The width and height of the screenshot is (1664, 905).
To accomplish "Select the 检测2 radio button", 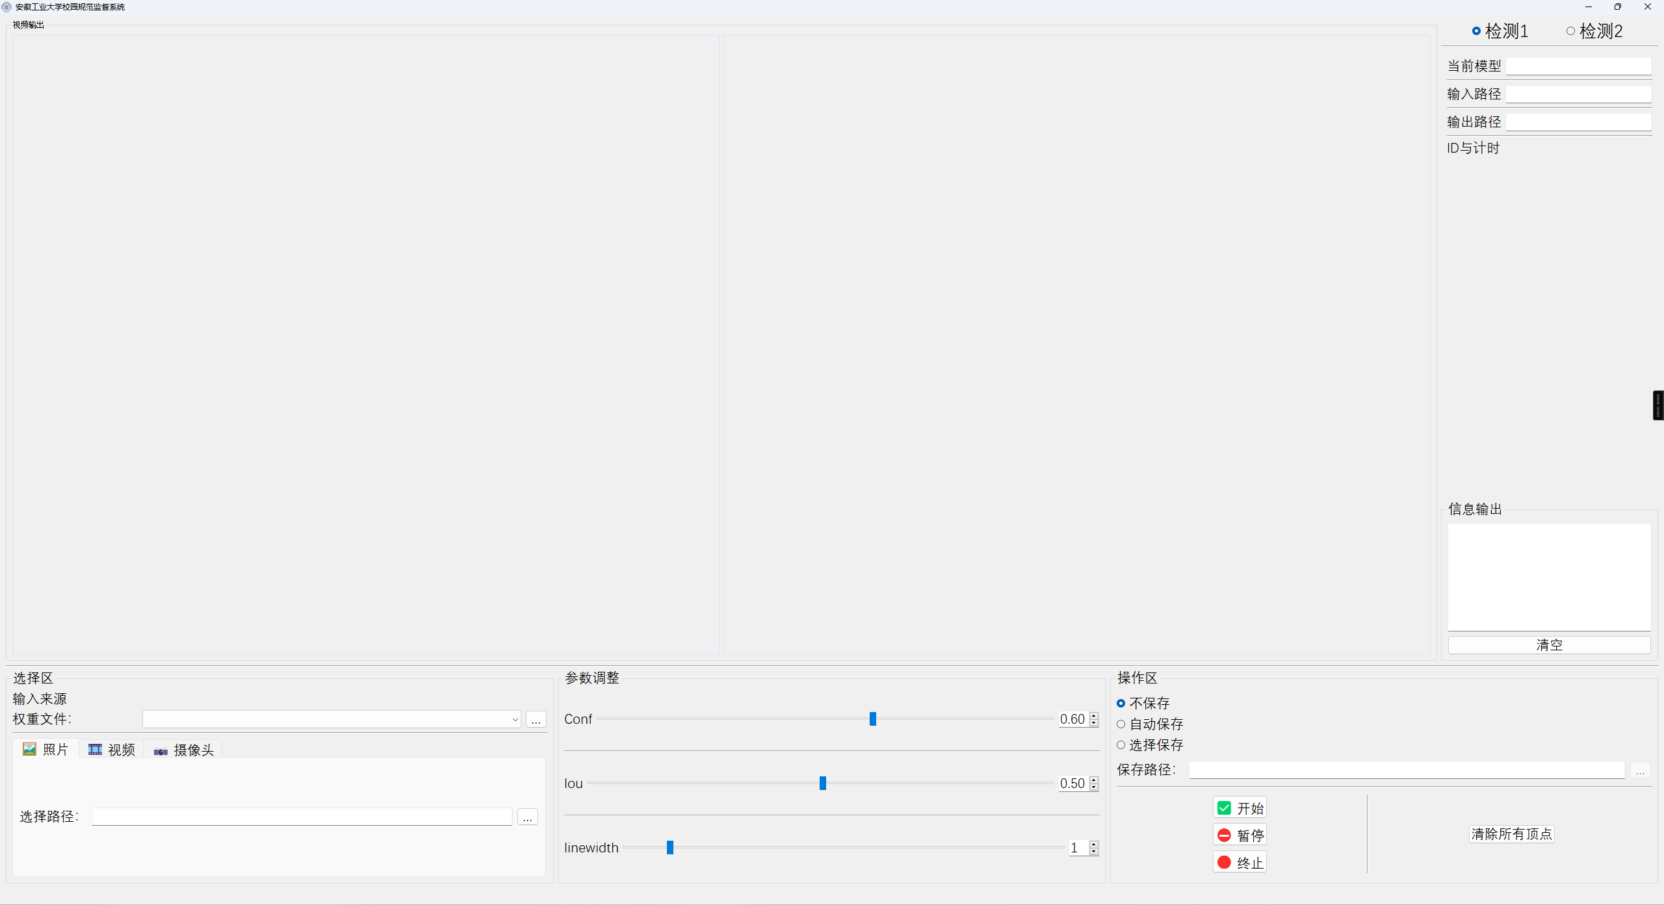I will (x=1594, y=31).
